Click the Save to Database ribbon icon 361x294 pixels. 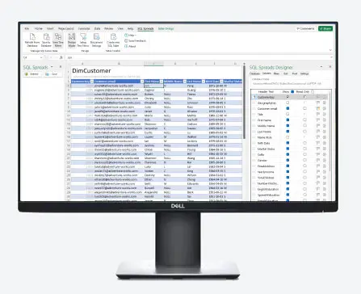(x=46, y=37)
